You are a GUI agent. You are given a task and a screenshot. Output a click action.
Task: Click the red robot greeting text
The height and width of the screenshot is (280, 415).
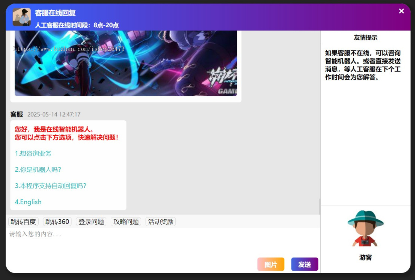[66, 133]
